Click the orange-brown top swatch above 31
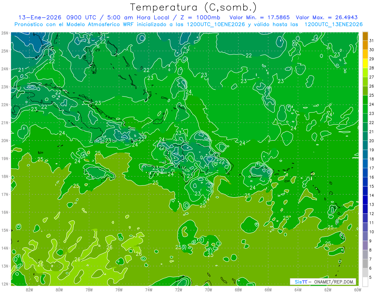The image size is (380, 294). (365, 36)
